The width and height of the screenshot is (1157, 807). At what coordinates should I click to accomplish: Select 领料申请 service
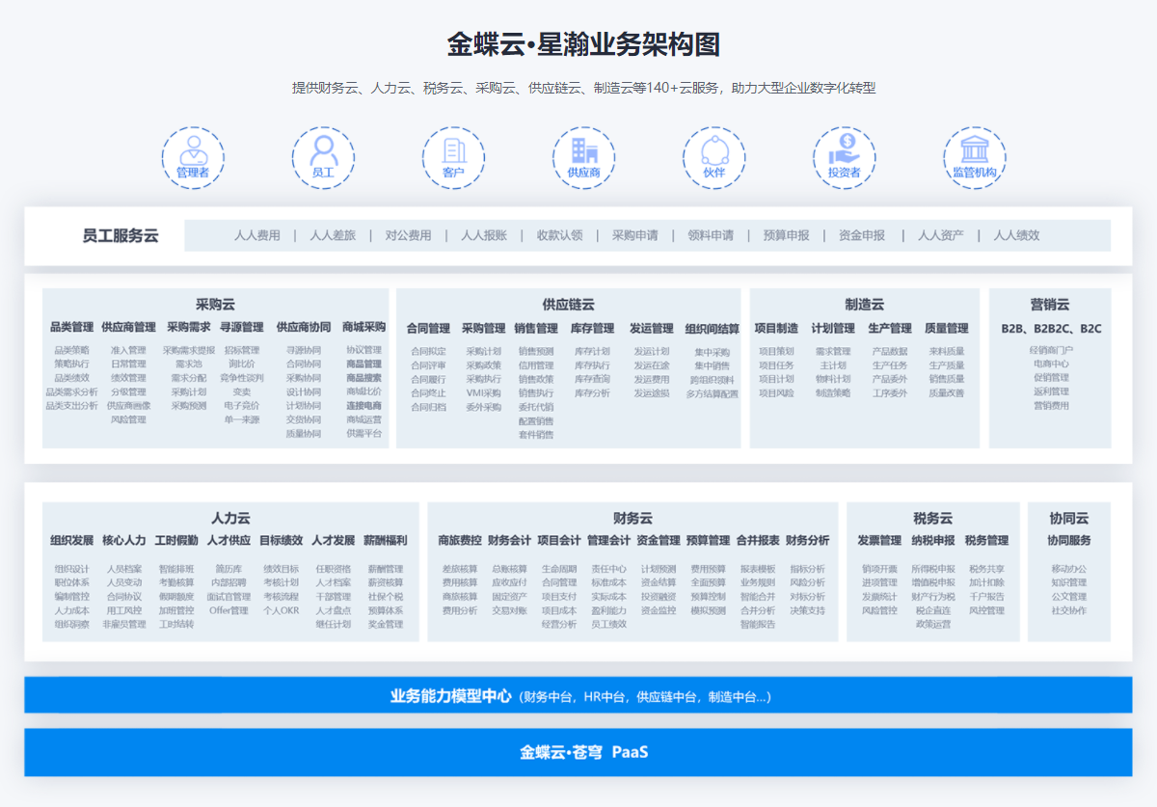[x=711, y=235]
